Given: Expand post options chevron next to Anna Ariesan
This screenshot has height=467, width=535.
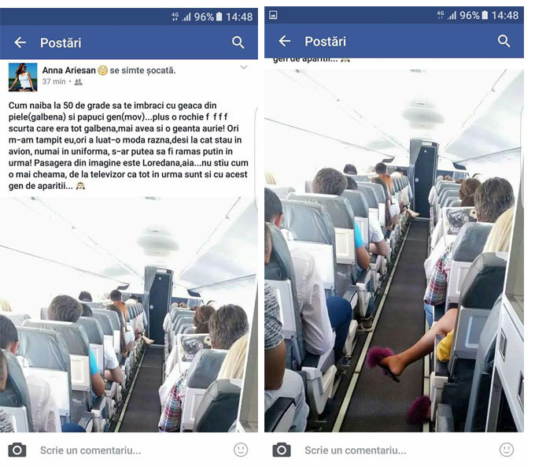Looking at the screenshot, I should (x=244, y=67).
